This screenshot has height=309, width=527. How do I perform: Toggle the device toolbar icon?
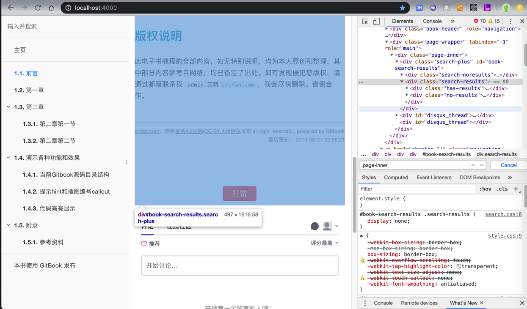(376, 21)
